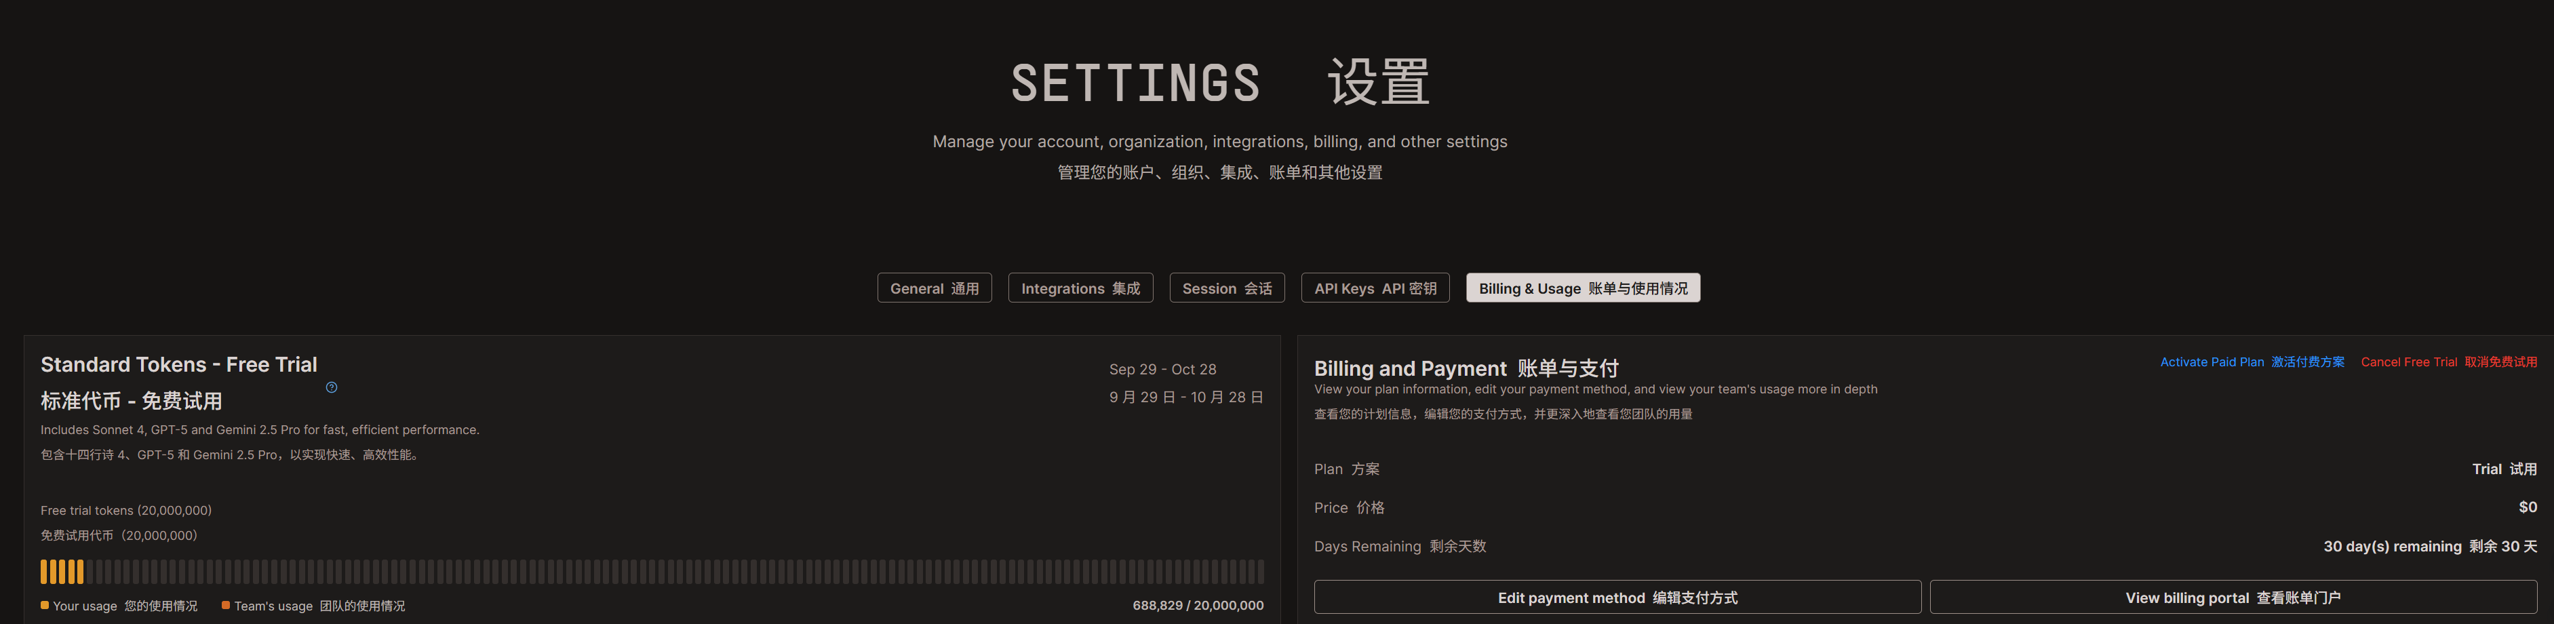The height and width of the screenshot is (624, 2554).
Task: Click the Standard Tokens - Free Trial heading
Action: click(x=178, y=365)
